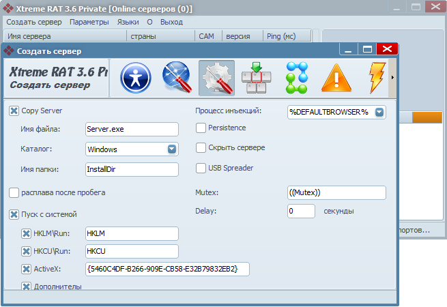Click the Mutex input field
The width and height of the screenshot is (447, 307).
tap(336, 192)
